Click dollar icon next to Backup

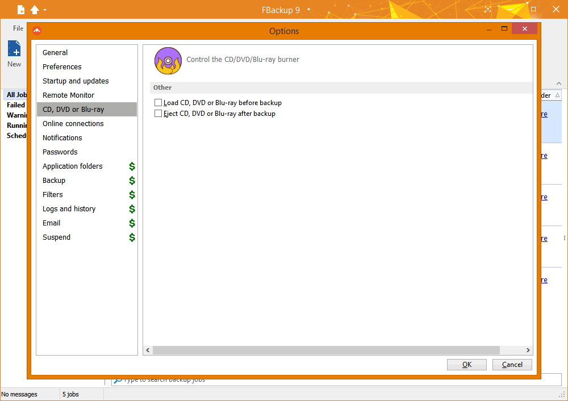pos(132,181)
